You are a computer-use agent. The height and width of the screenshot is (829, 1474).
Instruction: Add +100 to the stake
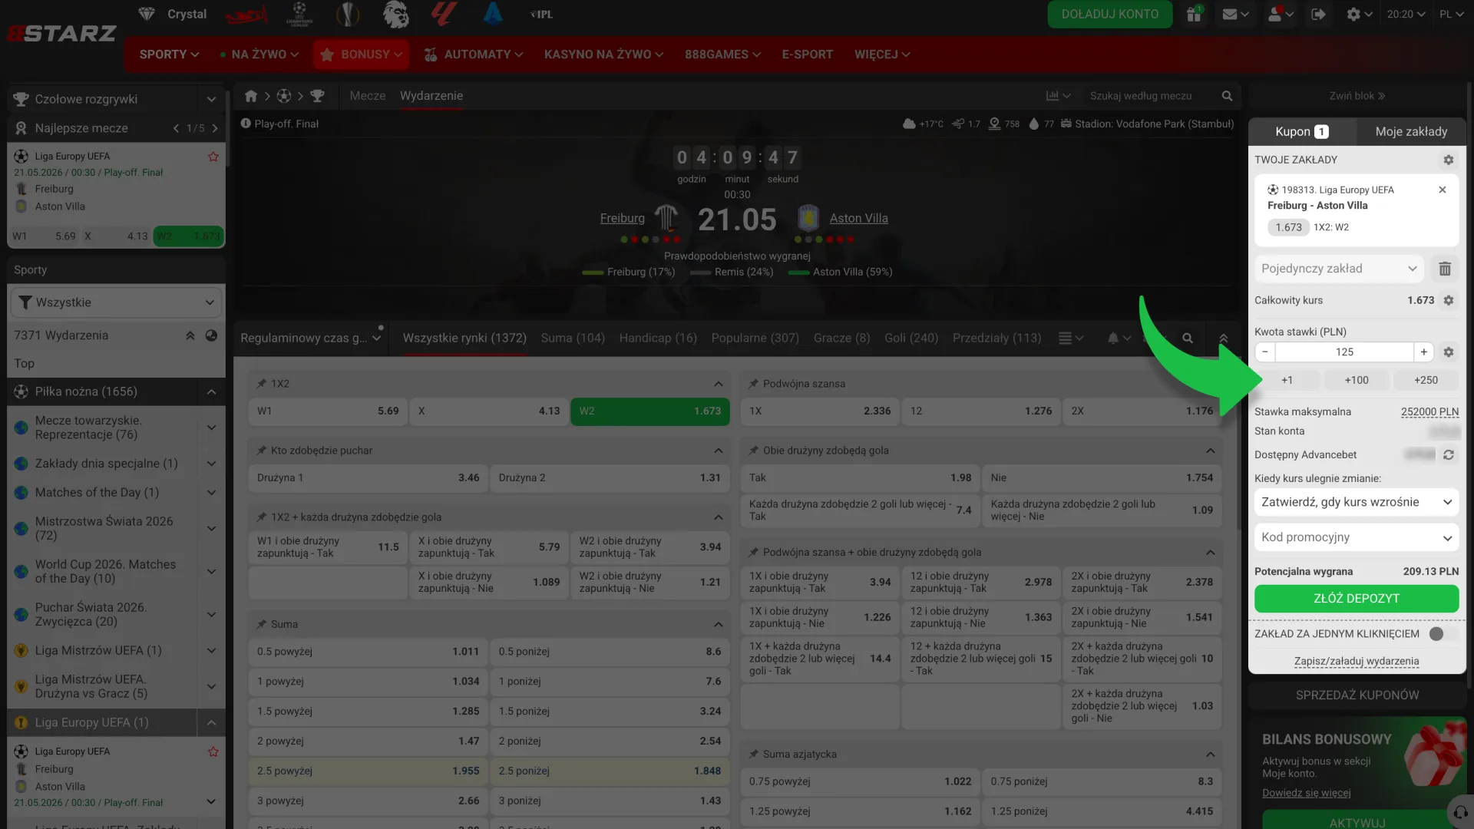pyautogui.click(x=1357, y=380)
